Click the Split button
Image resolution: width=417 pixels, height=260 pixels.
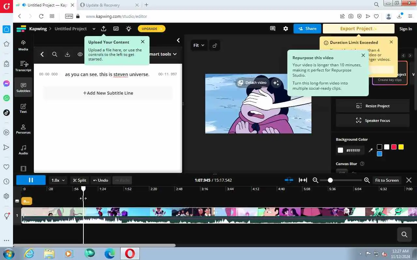pyautogui.click(x=80, y=180)
